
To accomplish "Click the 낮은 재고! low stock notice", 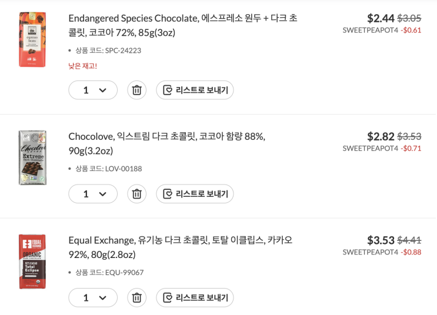I will tap(83, 66).
